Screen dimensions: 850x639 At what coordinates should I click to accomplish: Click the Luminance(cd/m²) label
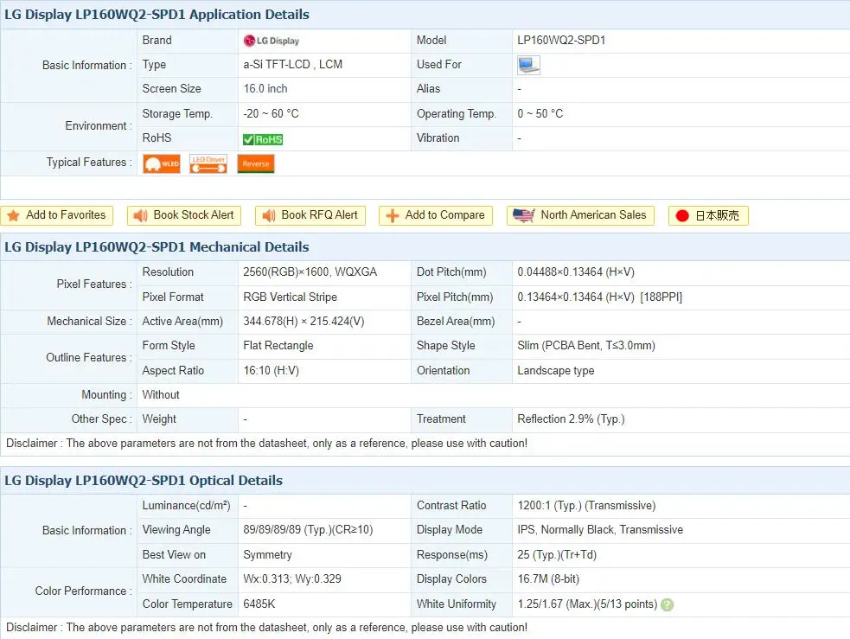(x=186, y=506)
